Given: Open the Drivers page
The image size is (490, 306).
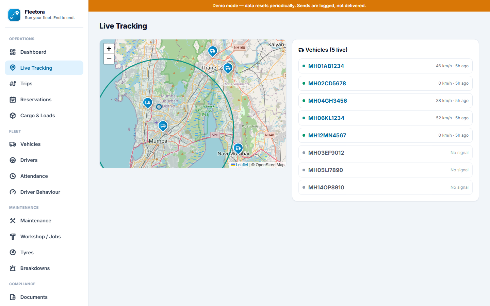Looking at the screenshot, I should (x=44, y=160).
